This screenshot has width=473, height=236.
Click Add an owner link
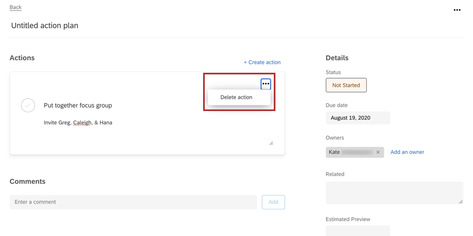[x=407, y=152]
